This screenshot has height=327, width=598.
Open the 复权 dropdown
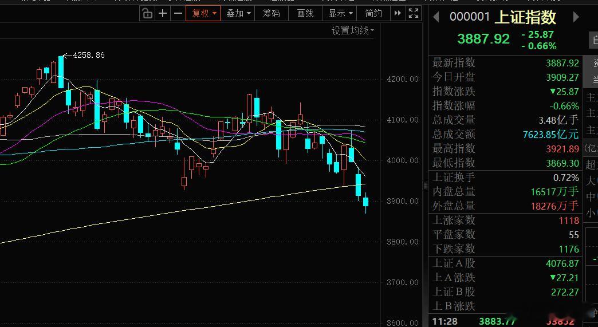[x=203, y=14]
